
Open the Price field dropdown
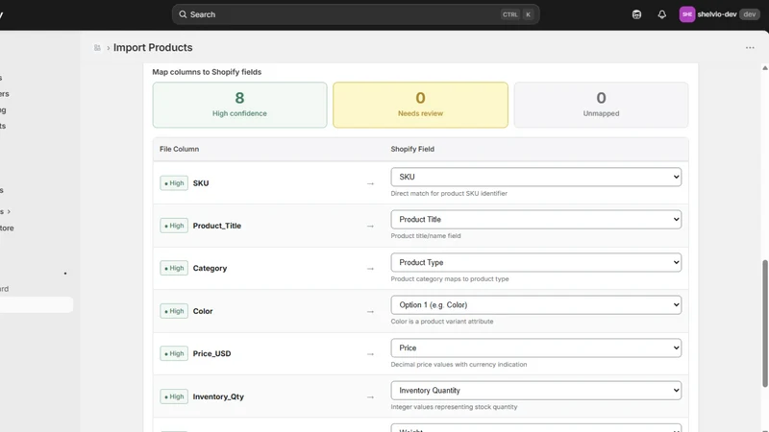(535, 348)
